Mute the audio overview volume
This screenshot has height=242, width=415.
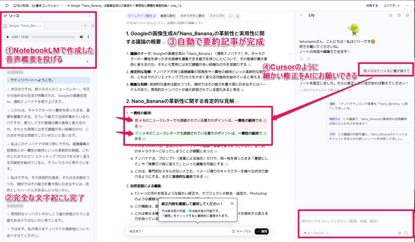(x=81, y=37)
